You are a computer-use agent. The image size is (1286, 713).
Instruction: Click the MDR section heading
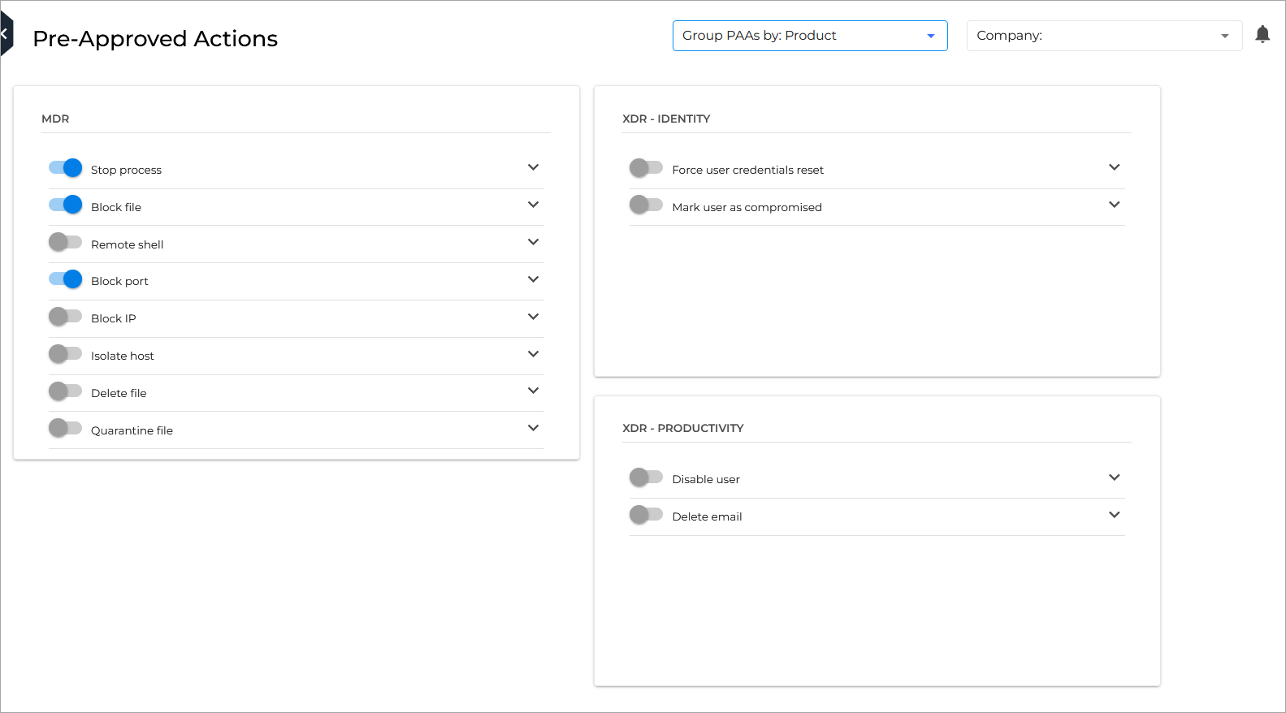click(55, 119)
